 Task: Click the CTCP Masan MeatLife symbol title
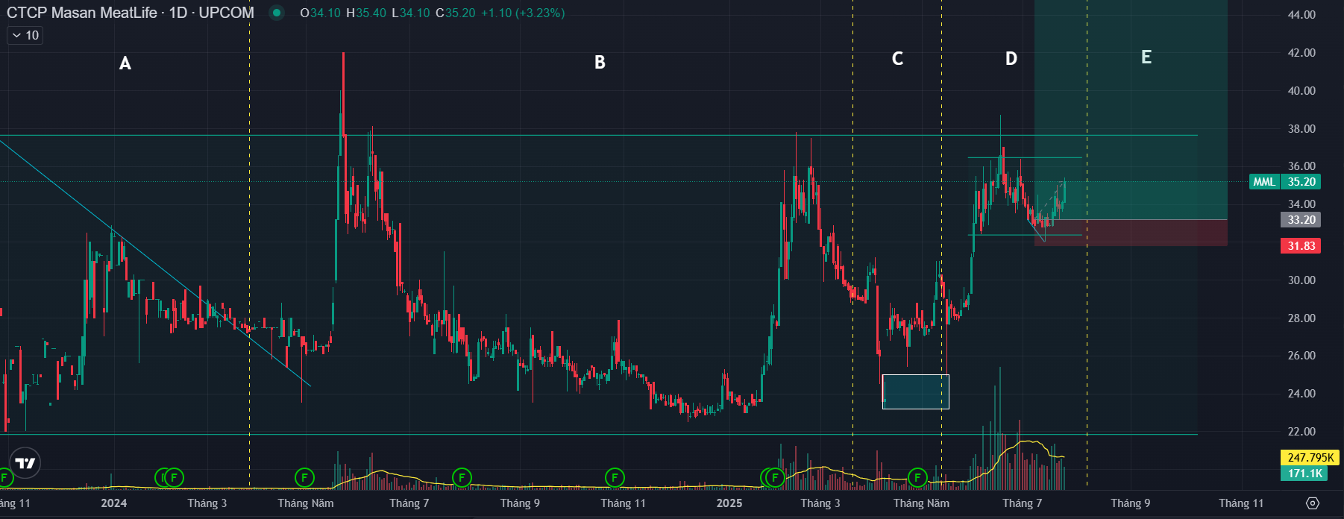[x=130, y=13]
